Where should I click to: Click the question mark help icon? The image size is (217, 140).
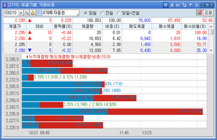190,5
